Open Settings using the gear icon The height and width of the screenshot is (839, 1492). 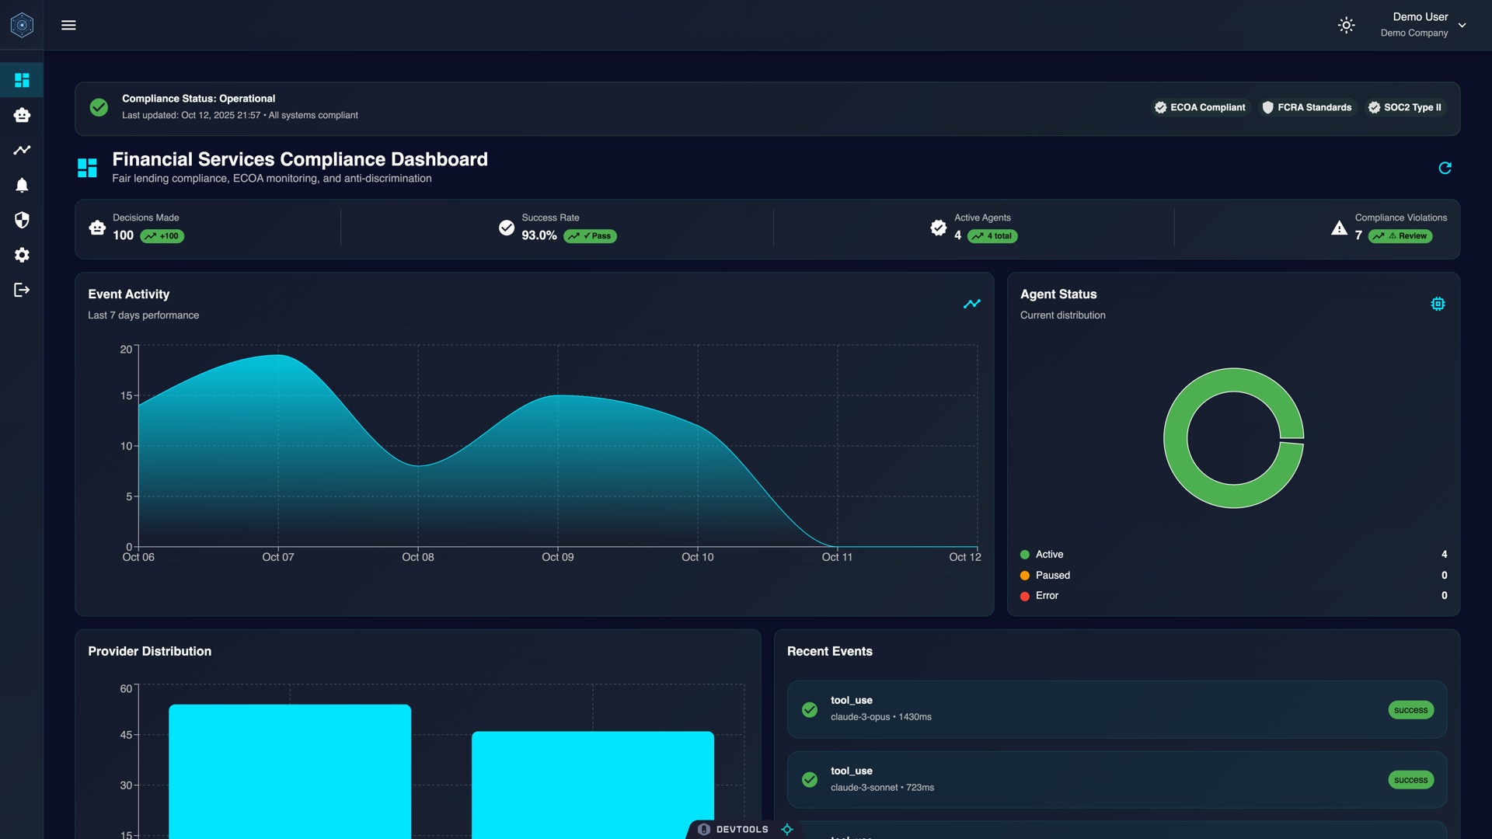[22, 256]
